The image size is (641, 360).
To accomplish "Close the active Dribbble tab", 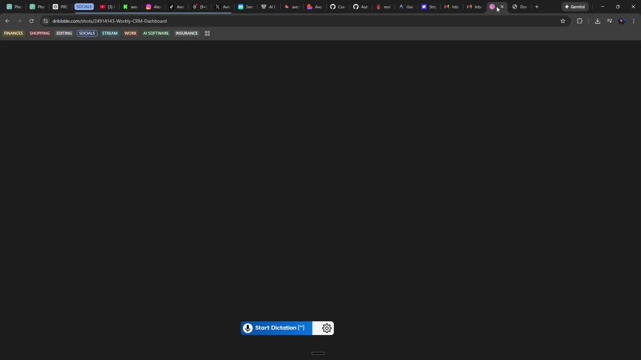I will pyautogui.click(x=502, y=6).
